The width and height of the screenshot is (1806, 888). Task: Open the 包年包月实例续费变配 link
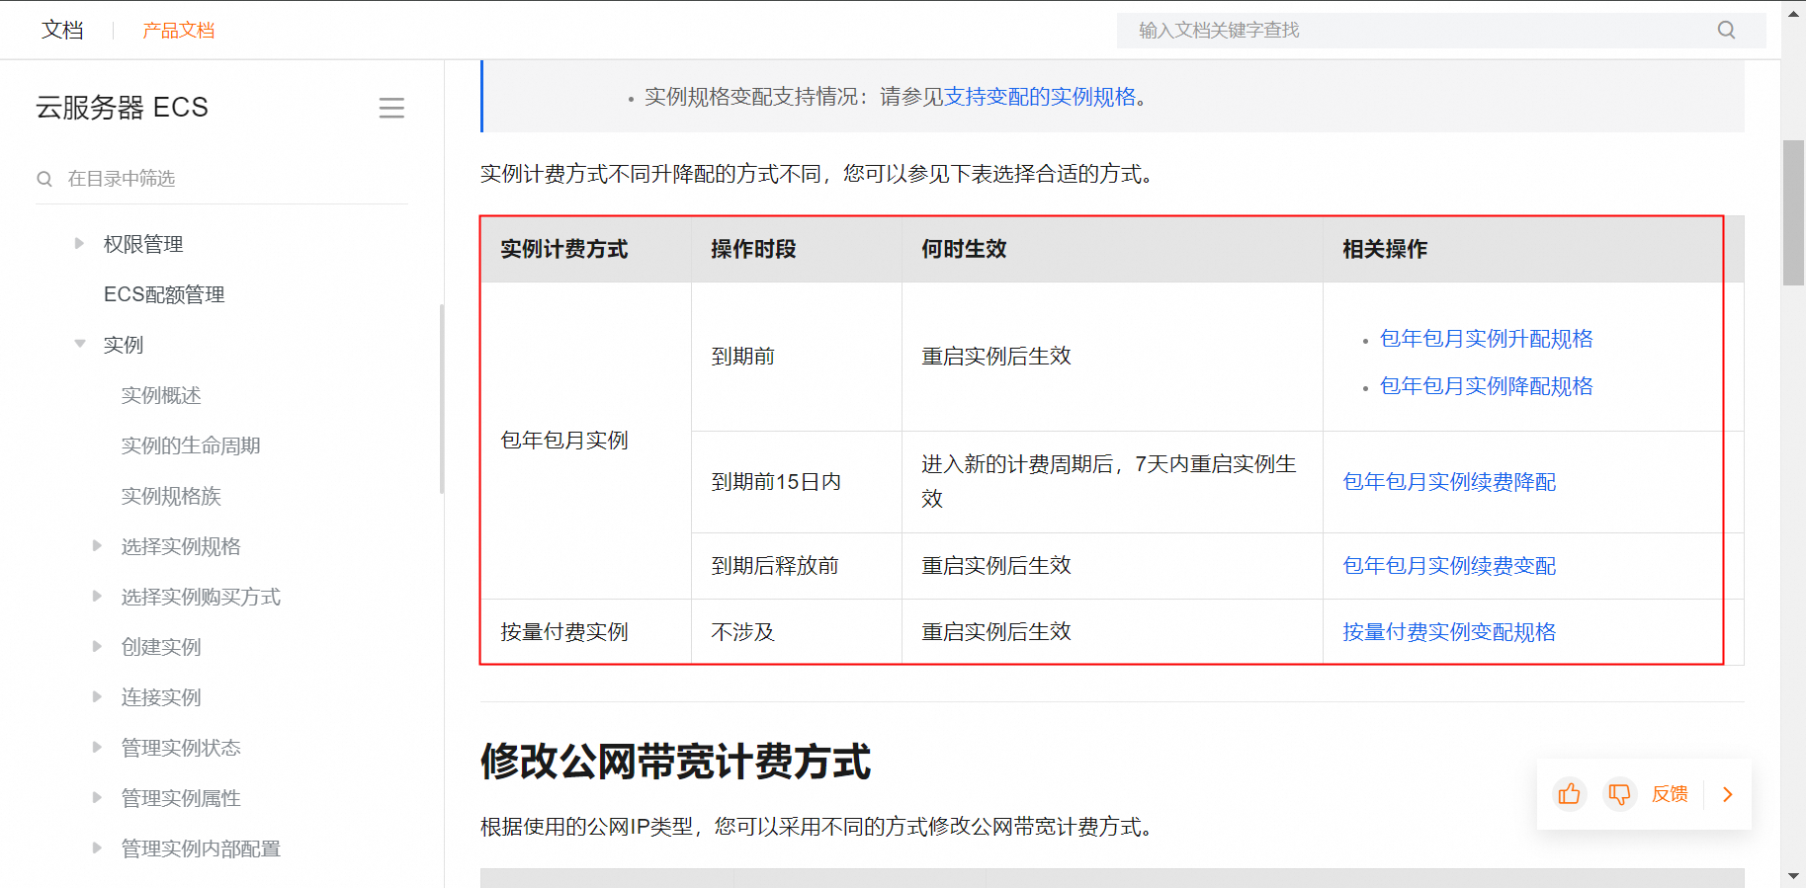[x=1449, y=566]
